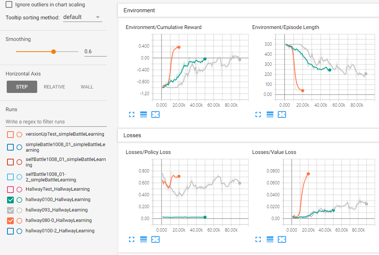
Task: Click the Losses/Value Loss chart title
Action: click(x=274, y=152)
